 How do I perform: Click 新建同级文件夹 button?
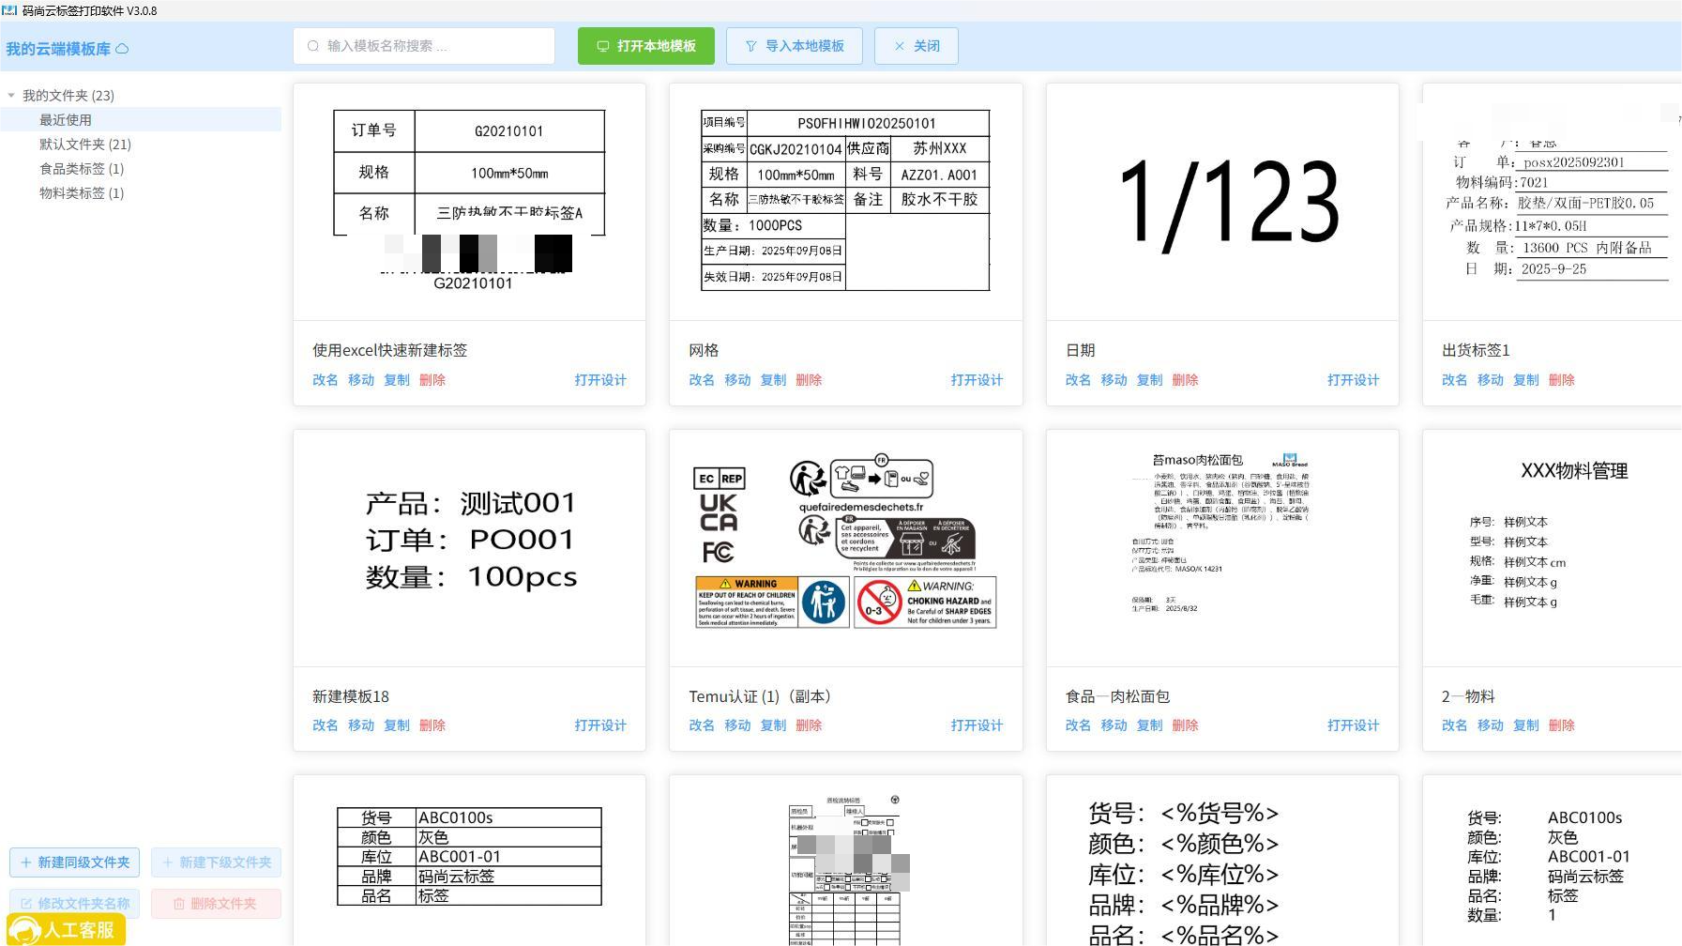[75, 862]
